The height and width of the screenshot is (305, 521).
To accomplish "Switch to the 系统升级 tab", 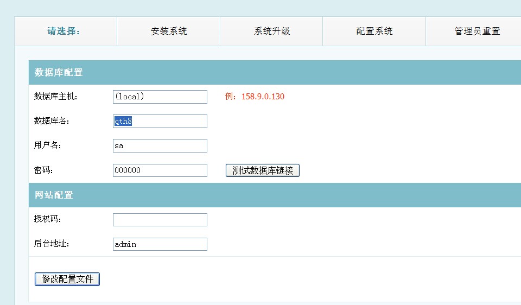I will (x=271, y=31).
